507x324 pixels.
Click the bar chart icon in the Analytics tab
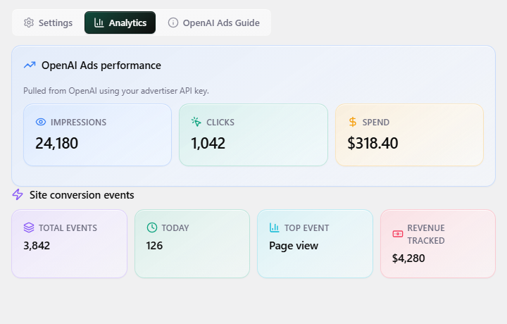99,23
